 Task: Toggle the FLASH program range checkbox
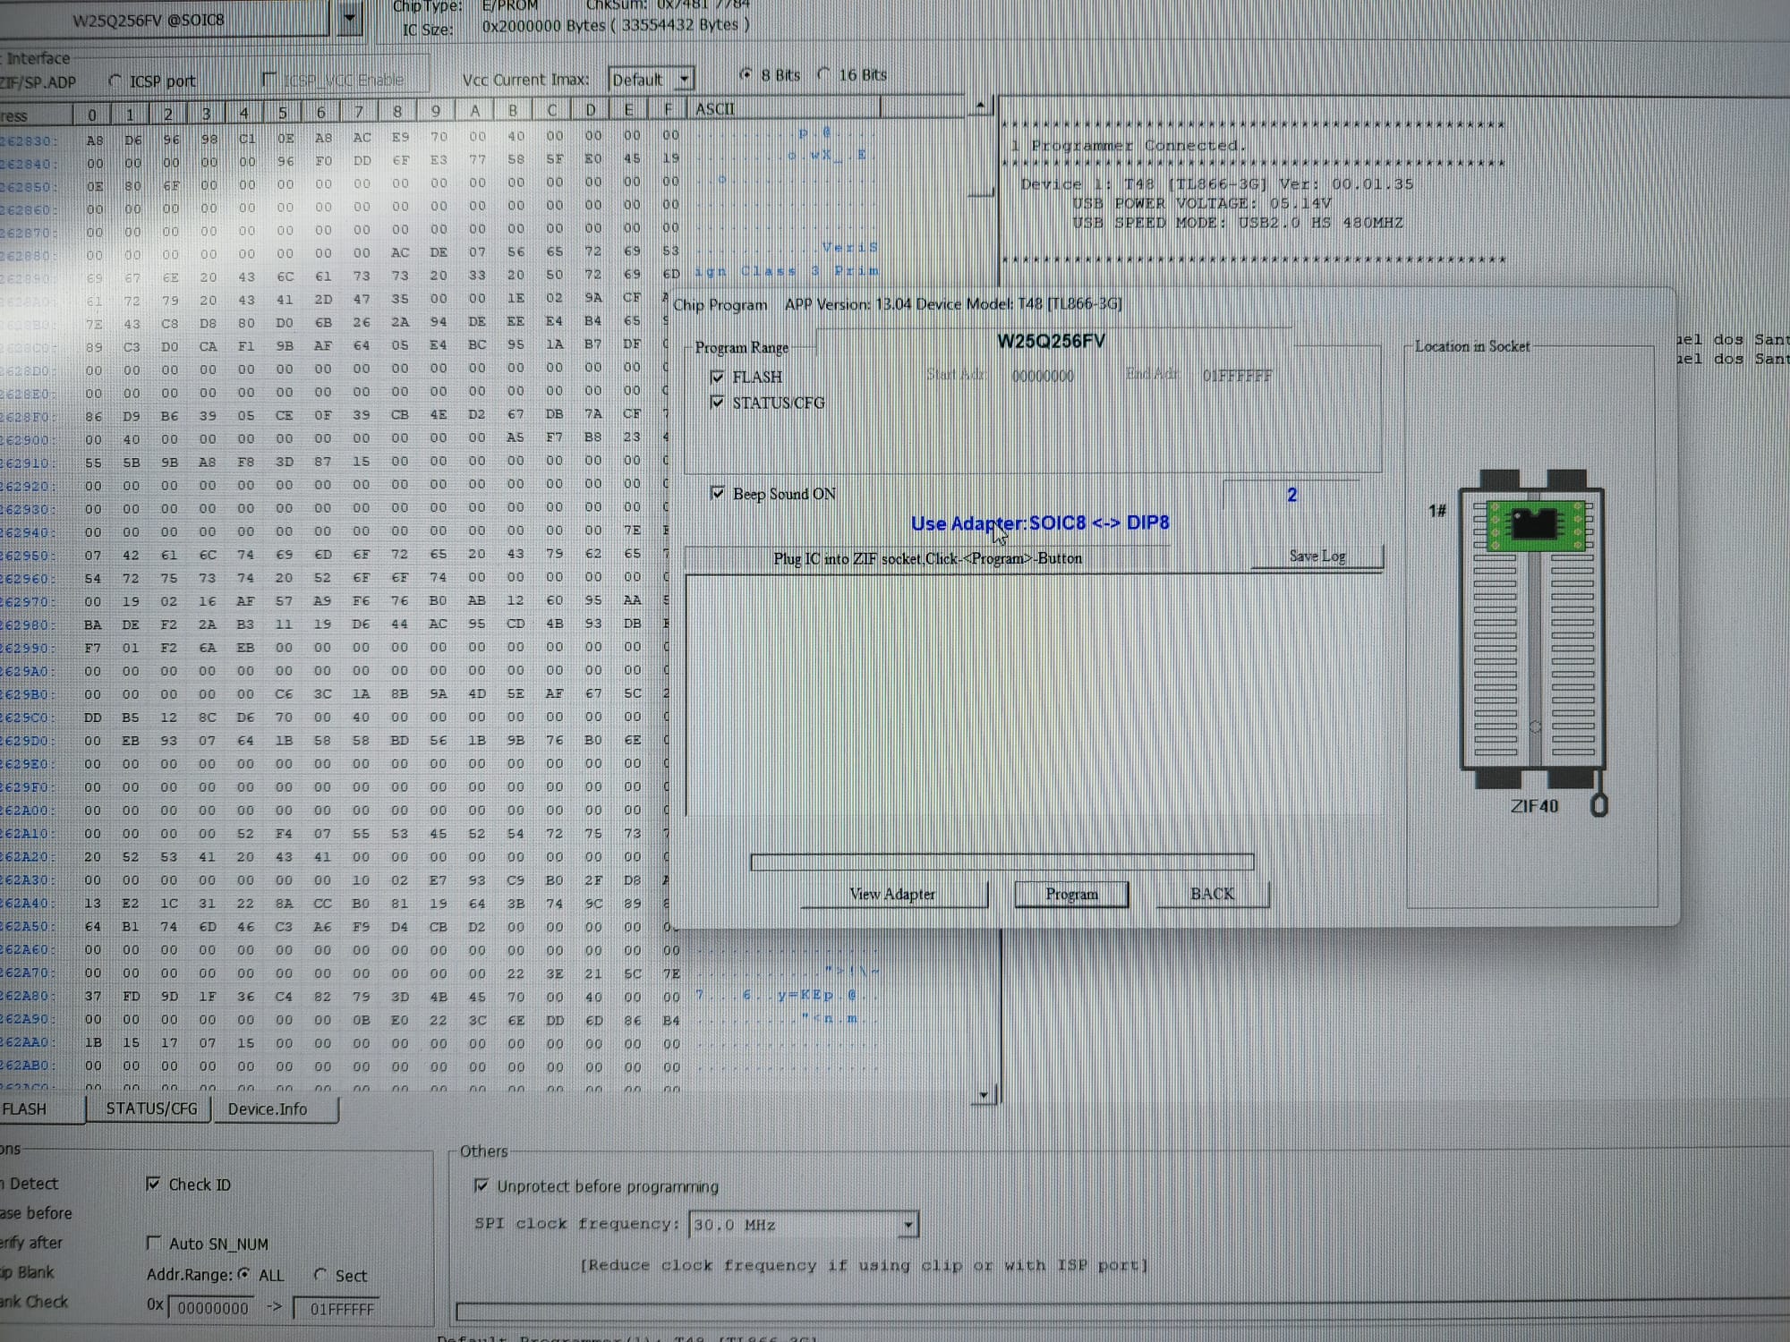pyautogui.click(x=717, y=377)
